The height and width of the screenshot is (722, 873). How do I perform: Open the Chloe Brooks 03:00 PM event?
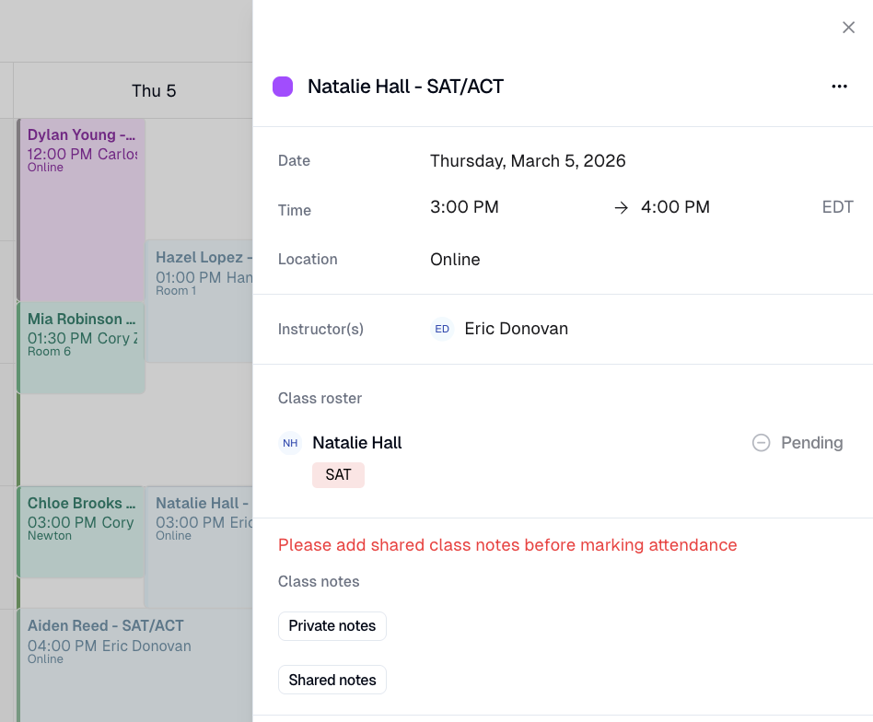[x=82, y=532]
